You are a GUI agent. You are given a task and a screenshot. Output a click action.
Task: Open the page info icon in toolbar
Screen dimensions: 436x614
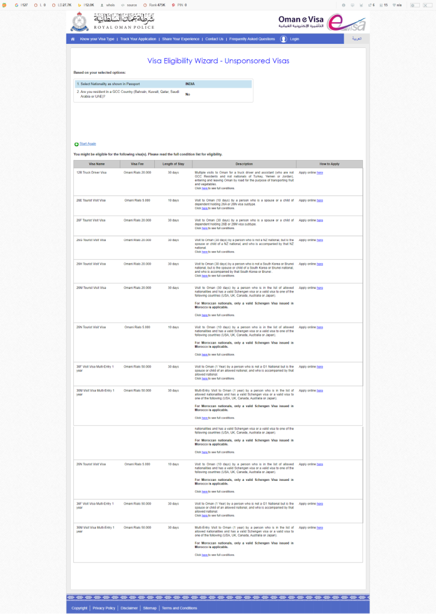(344, 5)
